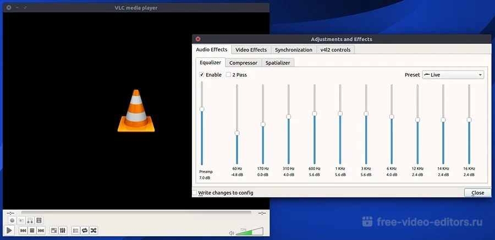The height and width of the screenshot is (240, 495).
Task: Show the playlist icon
Action: (x=76, y=230)
